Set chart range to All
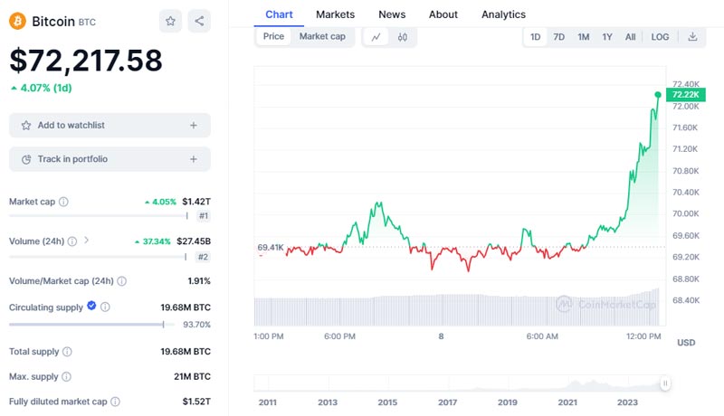 tap(630, 37)
